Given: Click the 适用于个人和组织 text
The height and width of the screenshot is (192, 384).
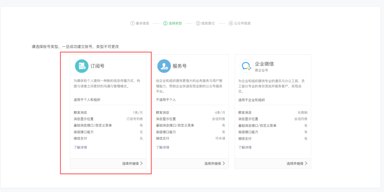Looking at the screenshot, I should coord(87,100).
